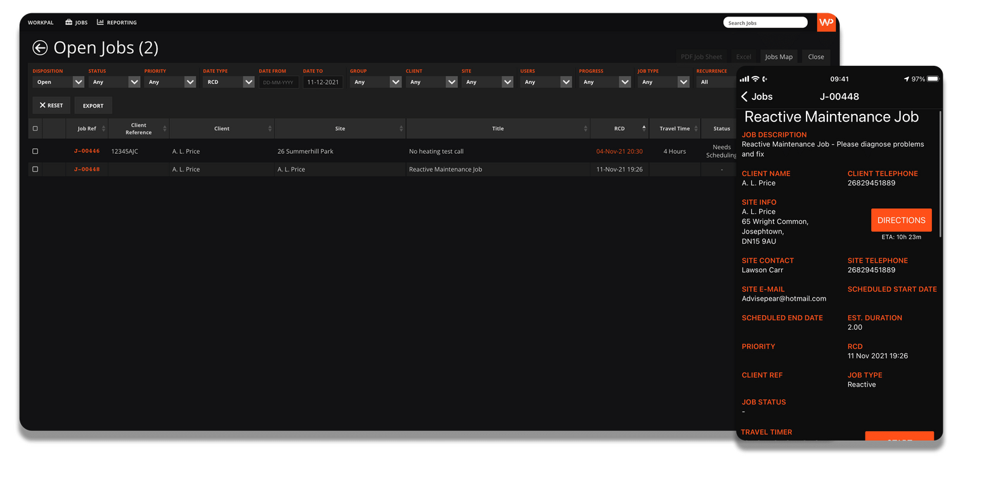Click inside the Search Jobs field
The height and width of the screenshot is (481, 982).
(x=765, y=22)
